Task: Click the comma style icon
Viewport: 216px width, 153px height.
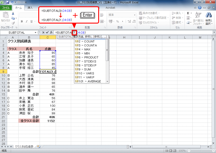Action: tap(122, 22)
